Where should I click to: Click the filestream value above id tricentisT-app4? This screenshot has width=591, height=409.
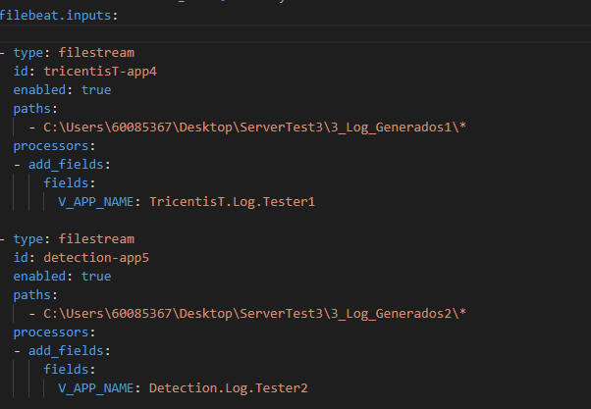96,52
